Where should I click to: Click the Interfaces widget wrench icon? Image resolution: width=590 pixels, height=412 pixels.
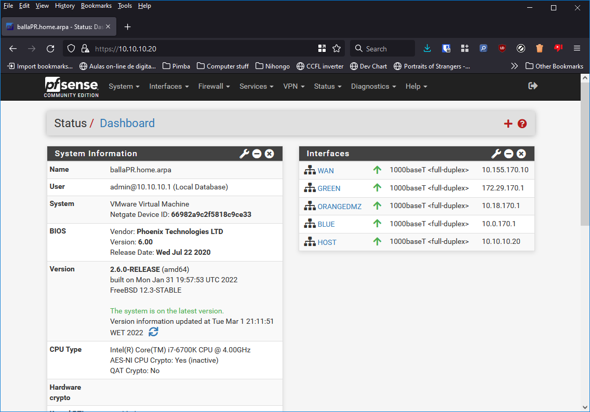[496, 154]
